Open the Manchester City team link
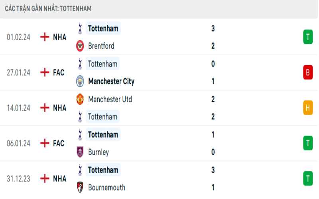The width and height of the screenshot is (319, 199). pyautogui.click(x=111, y=81)
